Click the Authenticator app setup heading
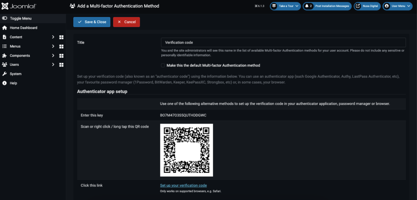The width and height of the screenshot is (417, 200). pyautogui.click(x=102, y=91)
